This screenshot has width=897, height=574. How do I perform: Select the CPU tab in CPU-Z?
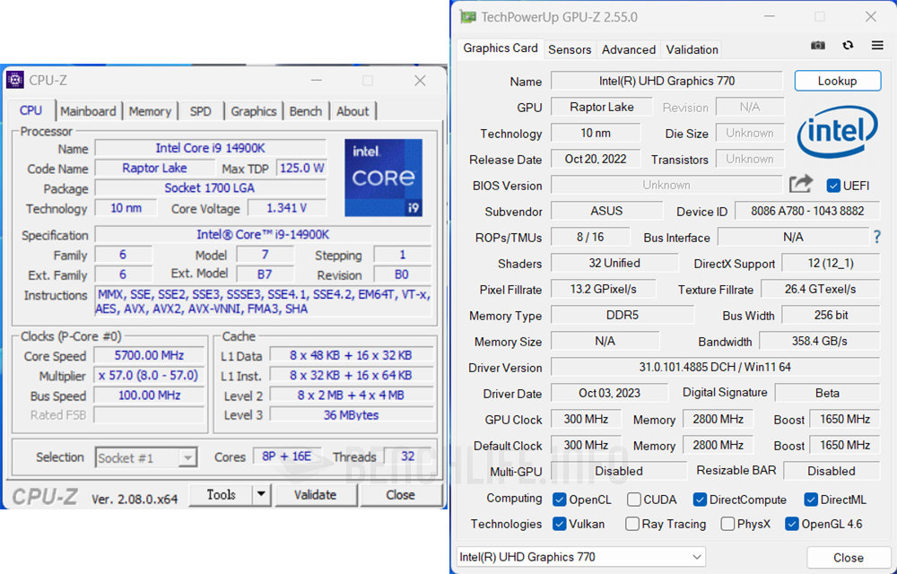point(30,110)
